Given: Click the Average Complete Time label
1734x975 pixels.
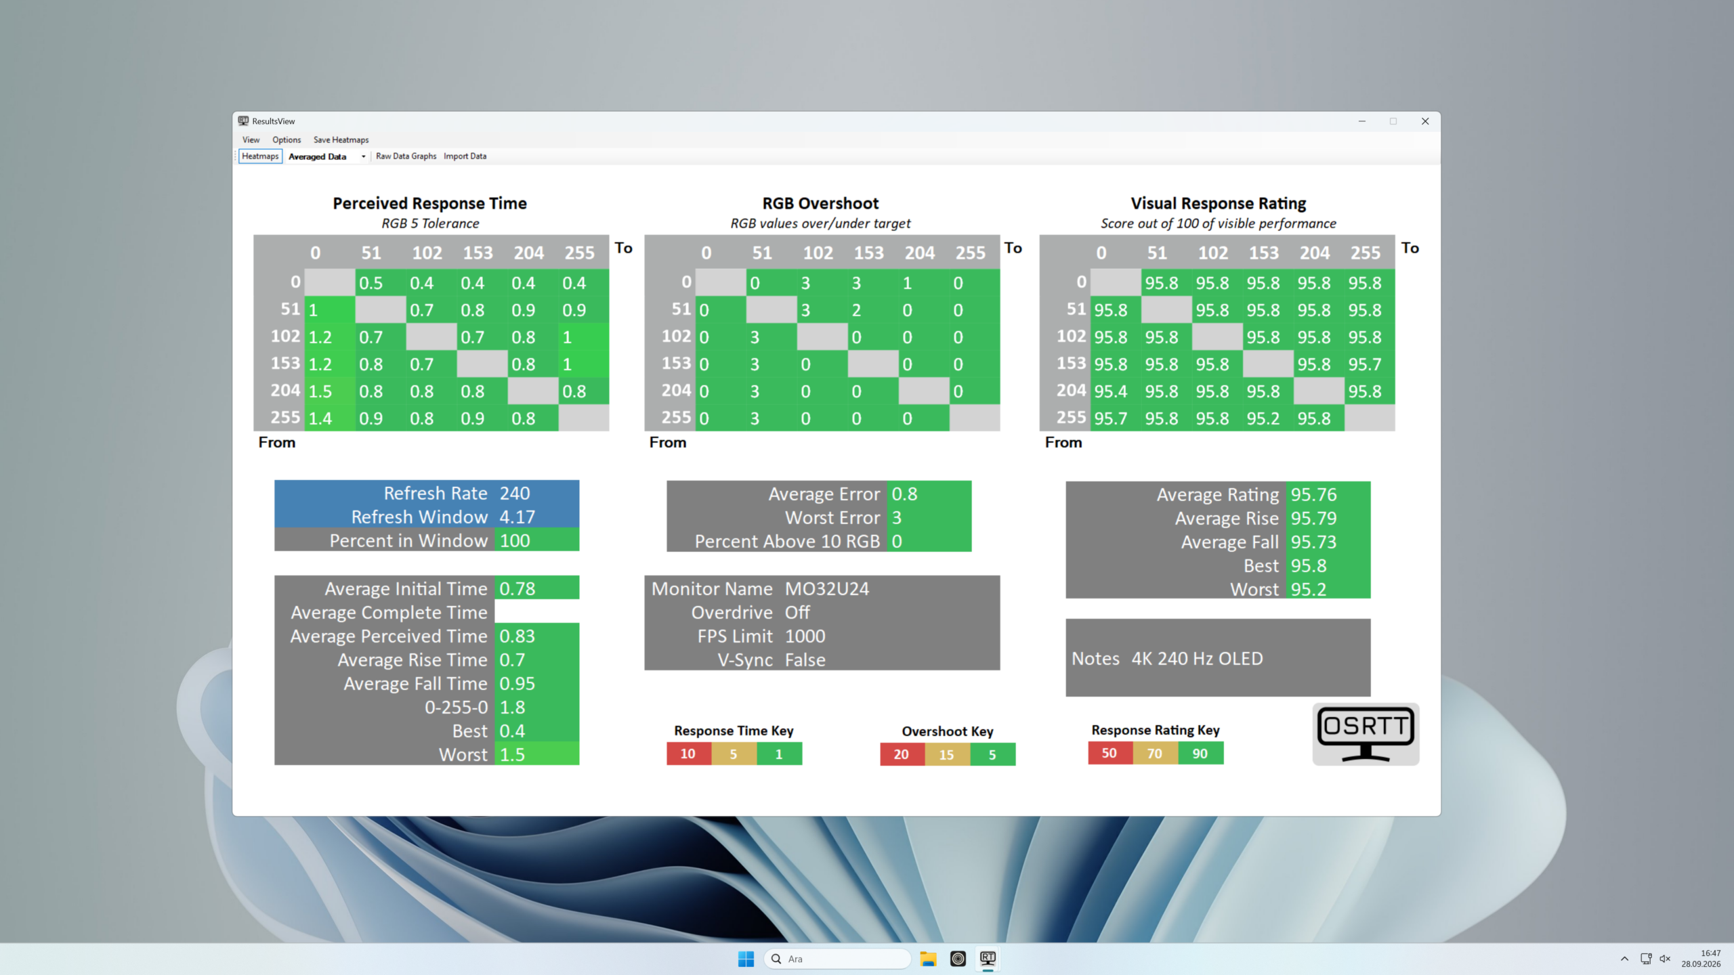Looking at the screenshot, I should point(389,613).
